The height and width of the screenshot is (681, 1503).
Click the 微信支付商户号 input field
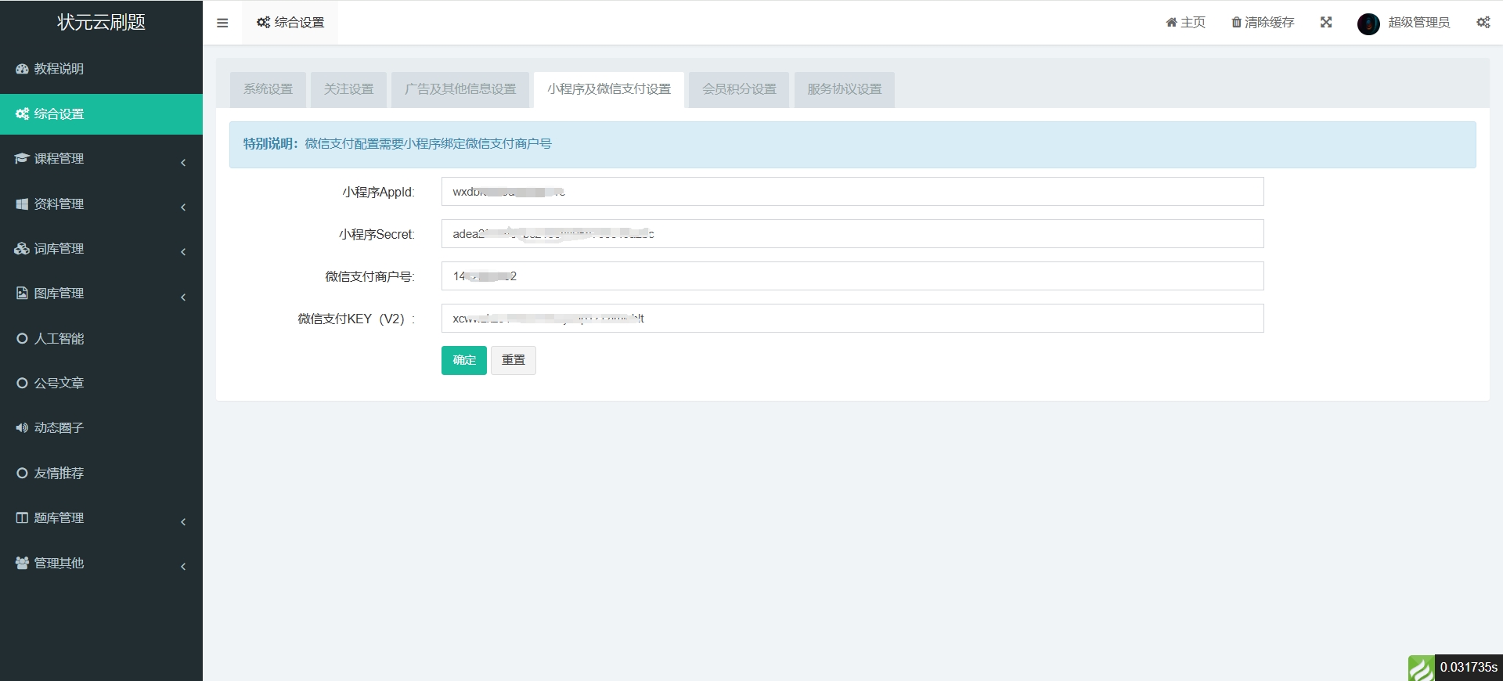tap(852, 276)
